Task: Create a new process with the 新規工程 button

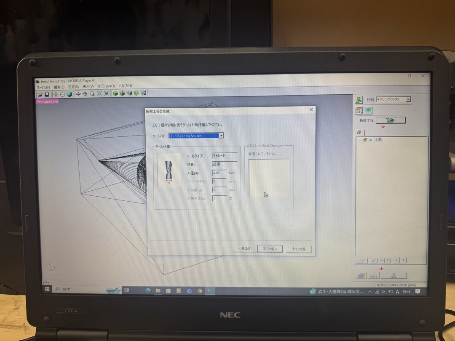Action: [391, 120]
